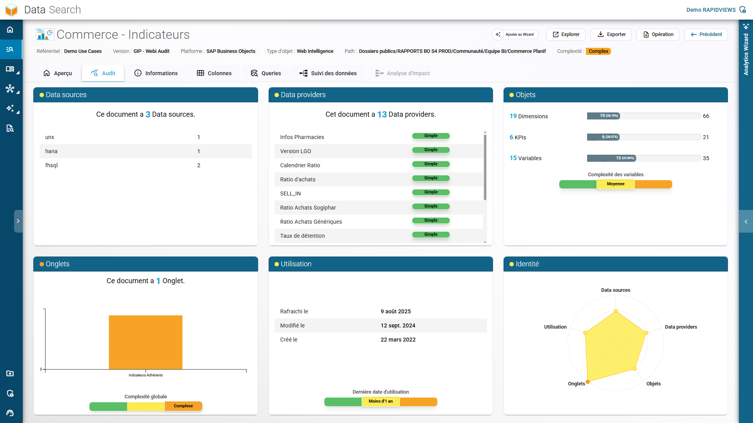Click the Webi document icon next to Commerce - Indicateurs
This screenshot has width=753, height=423.
[44, 34]
